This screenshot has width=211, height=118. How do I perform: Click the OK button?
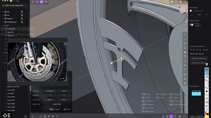point(67,109)
